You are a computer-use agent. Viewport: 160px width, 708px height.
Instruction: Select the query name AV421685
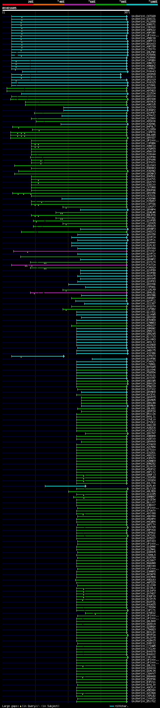[9, 8]
